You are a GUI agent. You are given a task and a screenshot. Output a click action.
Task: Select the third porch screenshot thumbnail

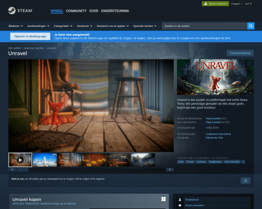click(x=69, y=160)
